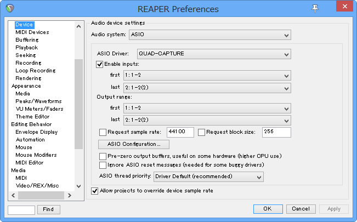Close the REAPER Preferences window

(344, 7)
